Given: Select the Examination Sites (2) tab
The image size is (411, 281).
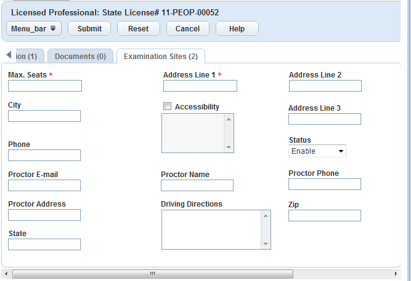Looking at the screenshot, I should (160, 57).
